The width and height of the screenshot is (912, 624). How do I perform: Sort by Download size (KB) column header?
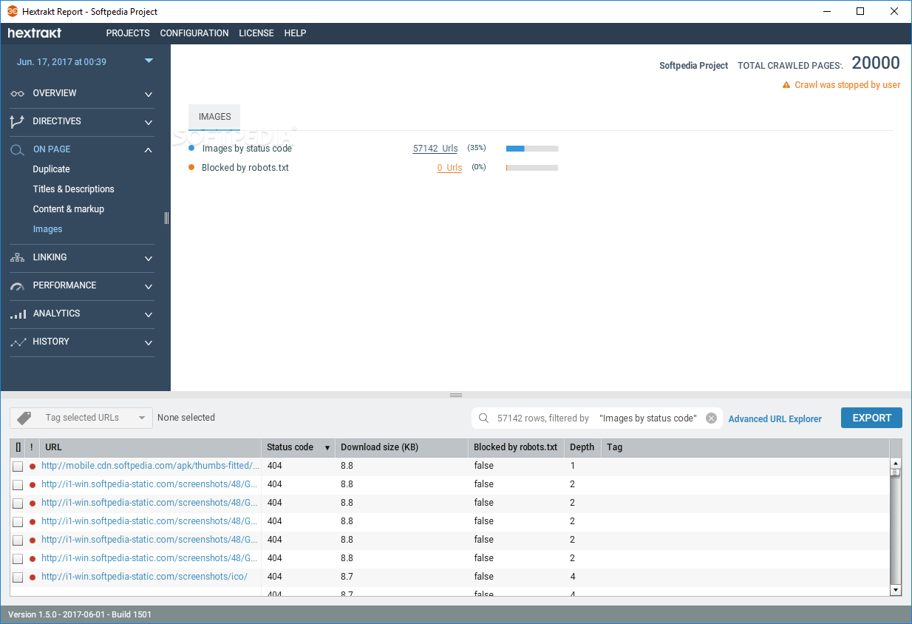coord(401,447)
